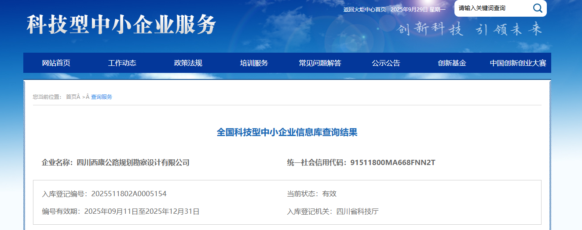Navigate to 常见问题解答
Viewport: 582px width, 230px height.
pos(320,63)
